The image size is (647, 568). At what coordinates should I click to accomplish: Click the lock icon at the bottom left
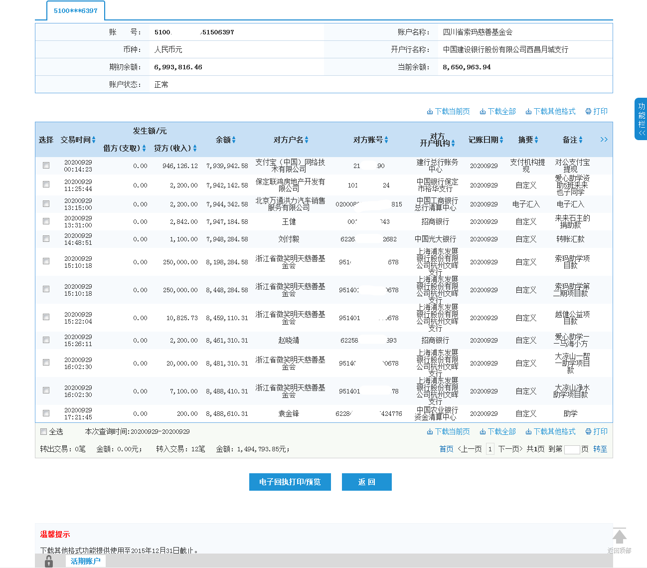(x=48, y=561)
